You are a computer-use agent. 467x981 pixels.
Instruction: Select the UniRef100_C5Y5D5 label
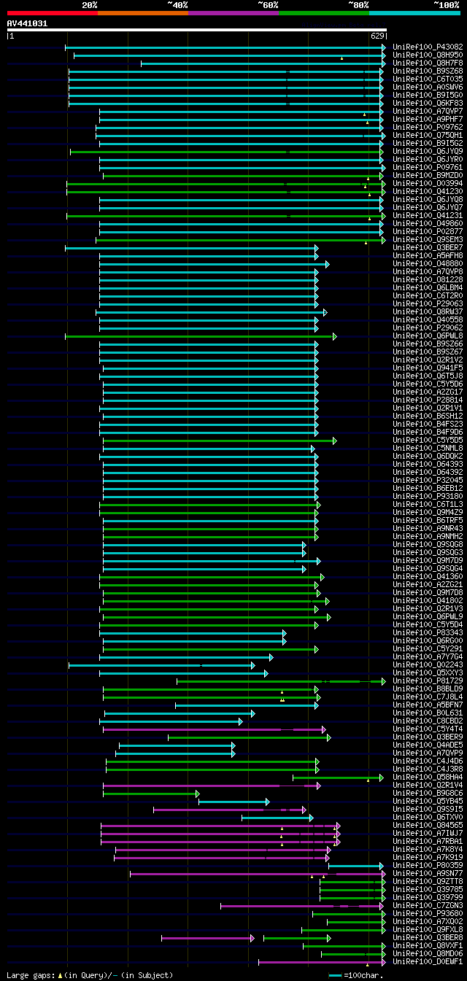click(426, 440)
